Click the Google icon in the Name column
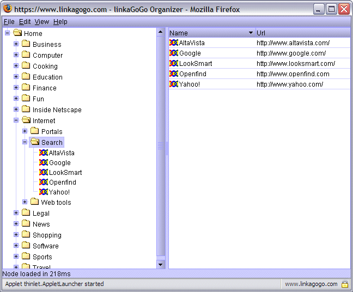Screen dimensions: 353x292 click(x=174, y=53)
